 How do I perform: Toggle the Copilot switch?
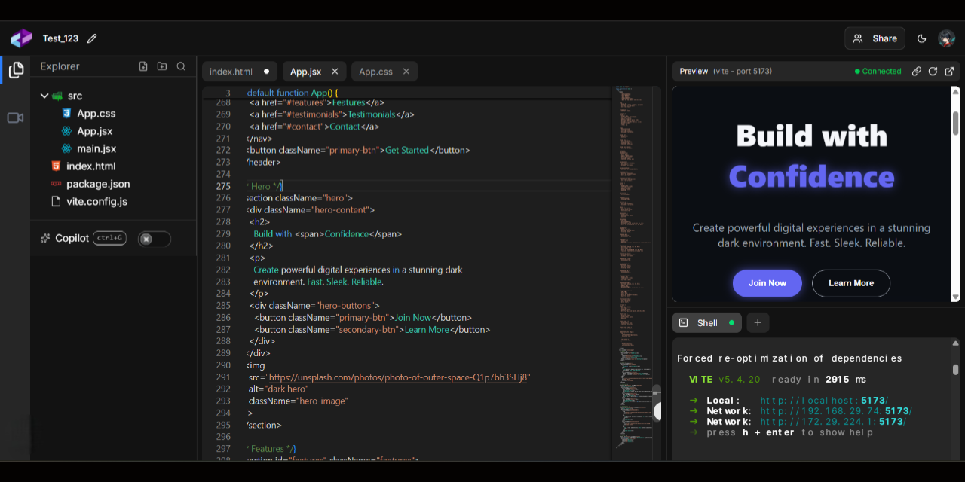pyautogui.click(x=155, y=239)
